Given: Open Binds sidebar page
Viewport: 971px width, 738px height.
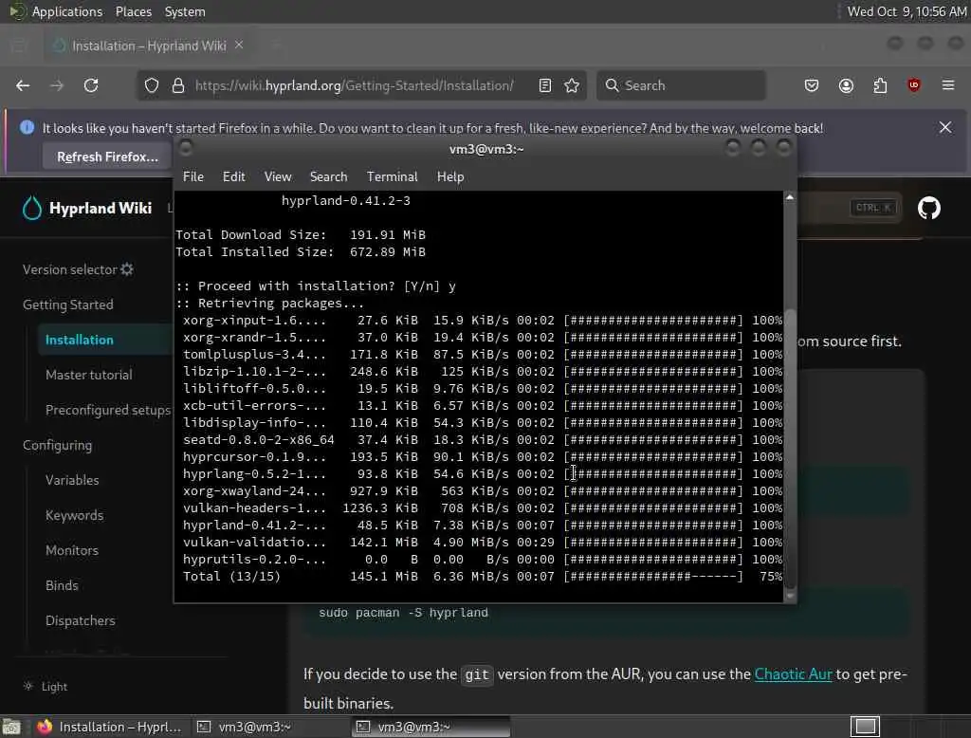Looking at the screenshot, I should point(62,585).
